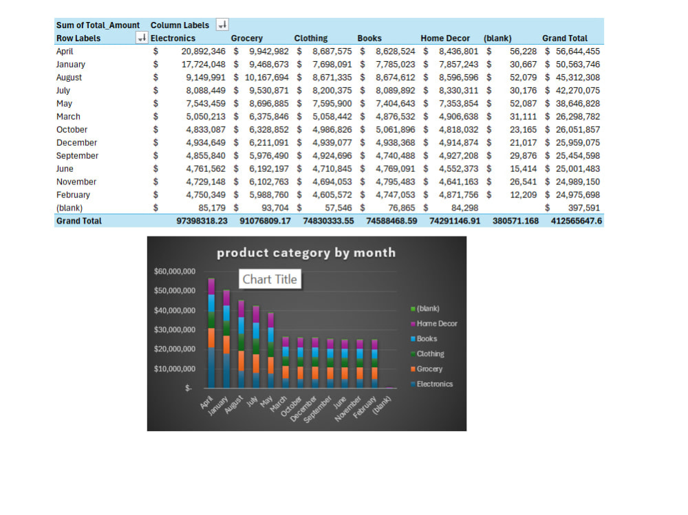Select the Home Decor legend entry
The width and height of the screenshot is (688, 515).
tap(433, 324)
